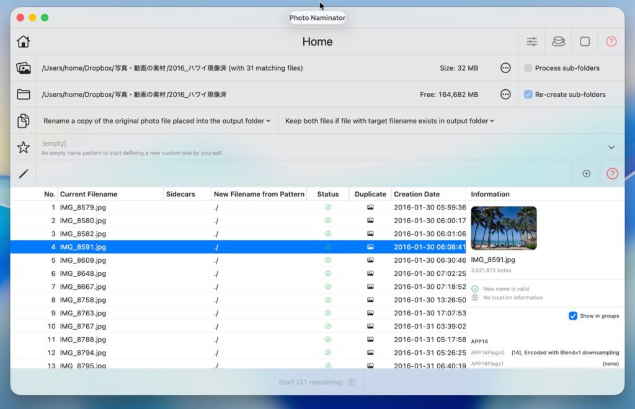Click the star favorites pattern icon

click(x=24, y=147)
